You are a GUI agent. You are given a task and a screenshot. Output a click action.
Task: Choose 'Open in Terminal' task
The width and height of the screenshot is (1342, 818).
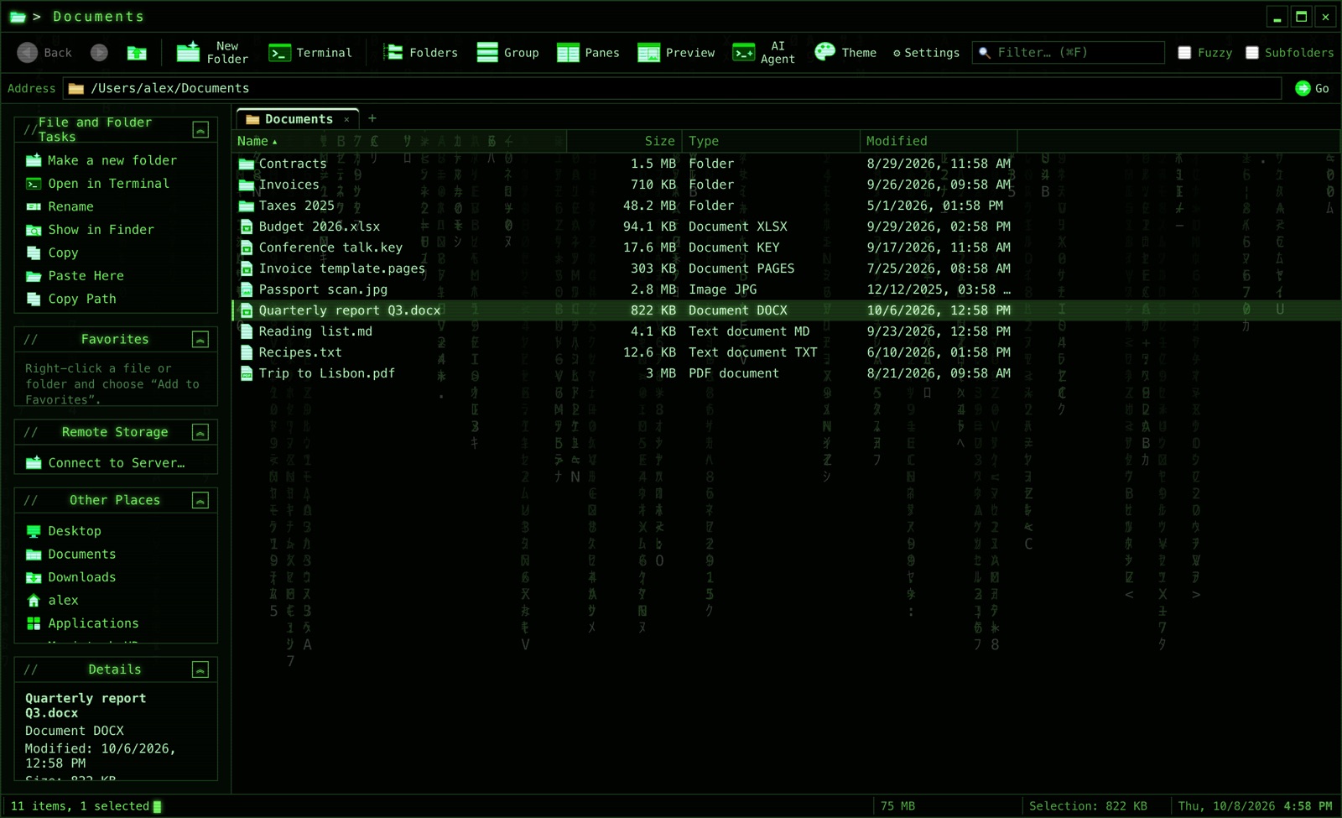click(x=97, y=184)
